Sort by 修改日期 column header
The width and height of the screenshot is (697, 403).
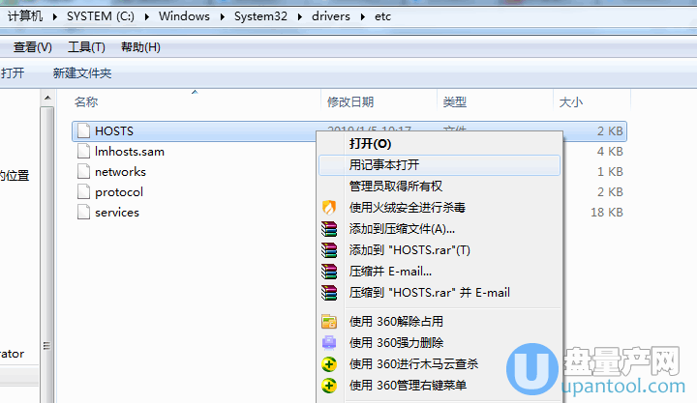349,101
